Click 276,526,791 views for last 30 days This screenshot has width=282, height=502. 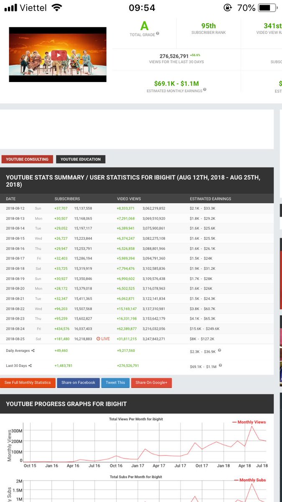tap(174, 56)
